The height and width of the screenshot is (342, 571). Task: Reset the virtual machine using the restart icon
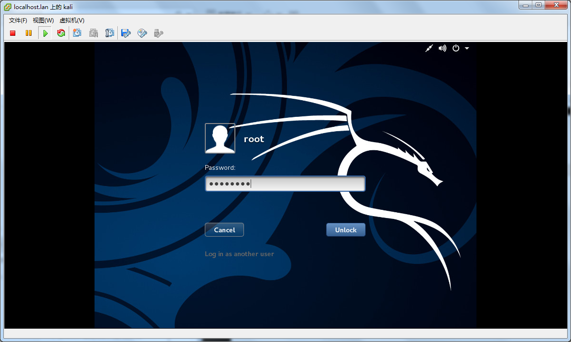pos(61,33)
